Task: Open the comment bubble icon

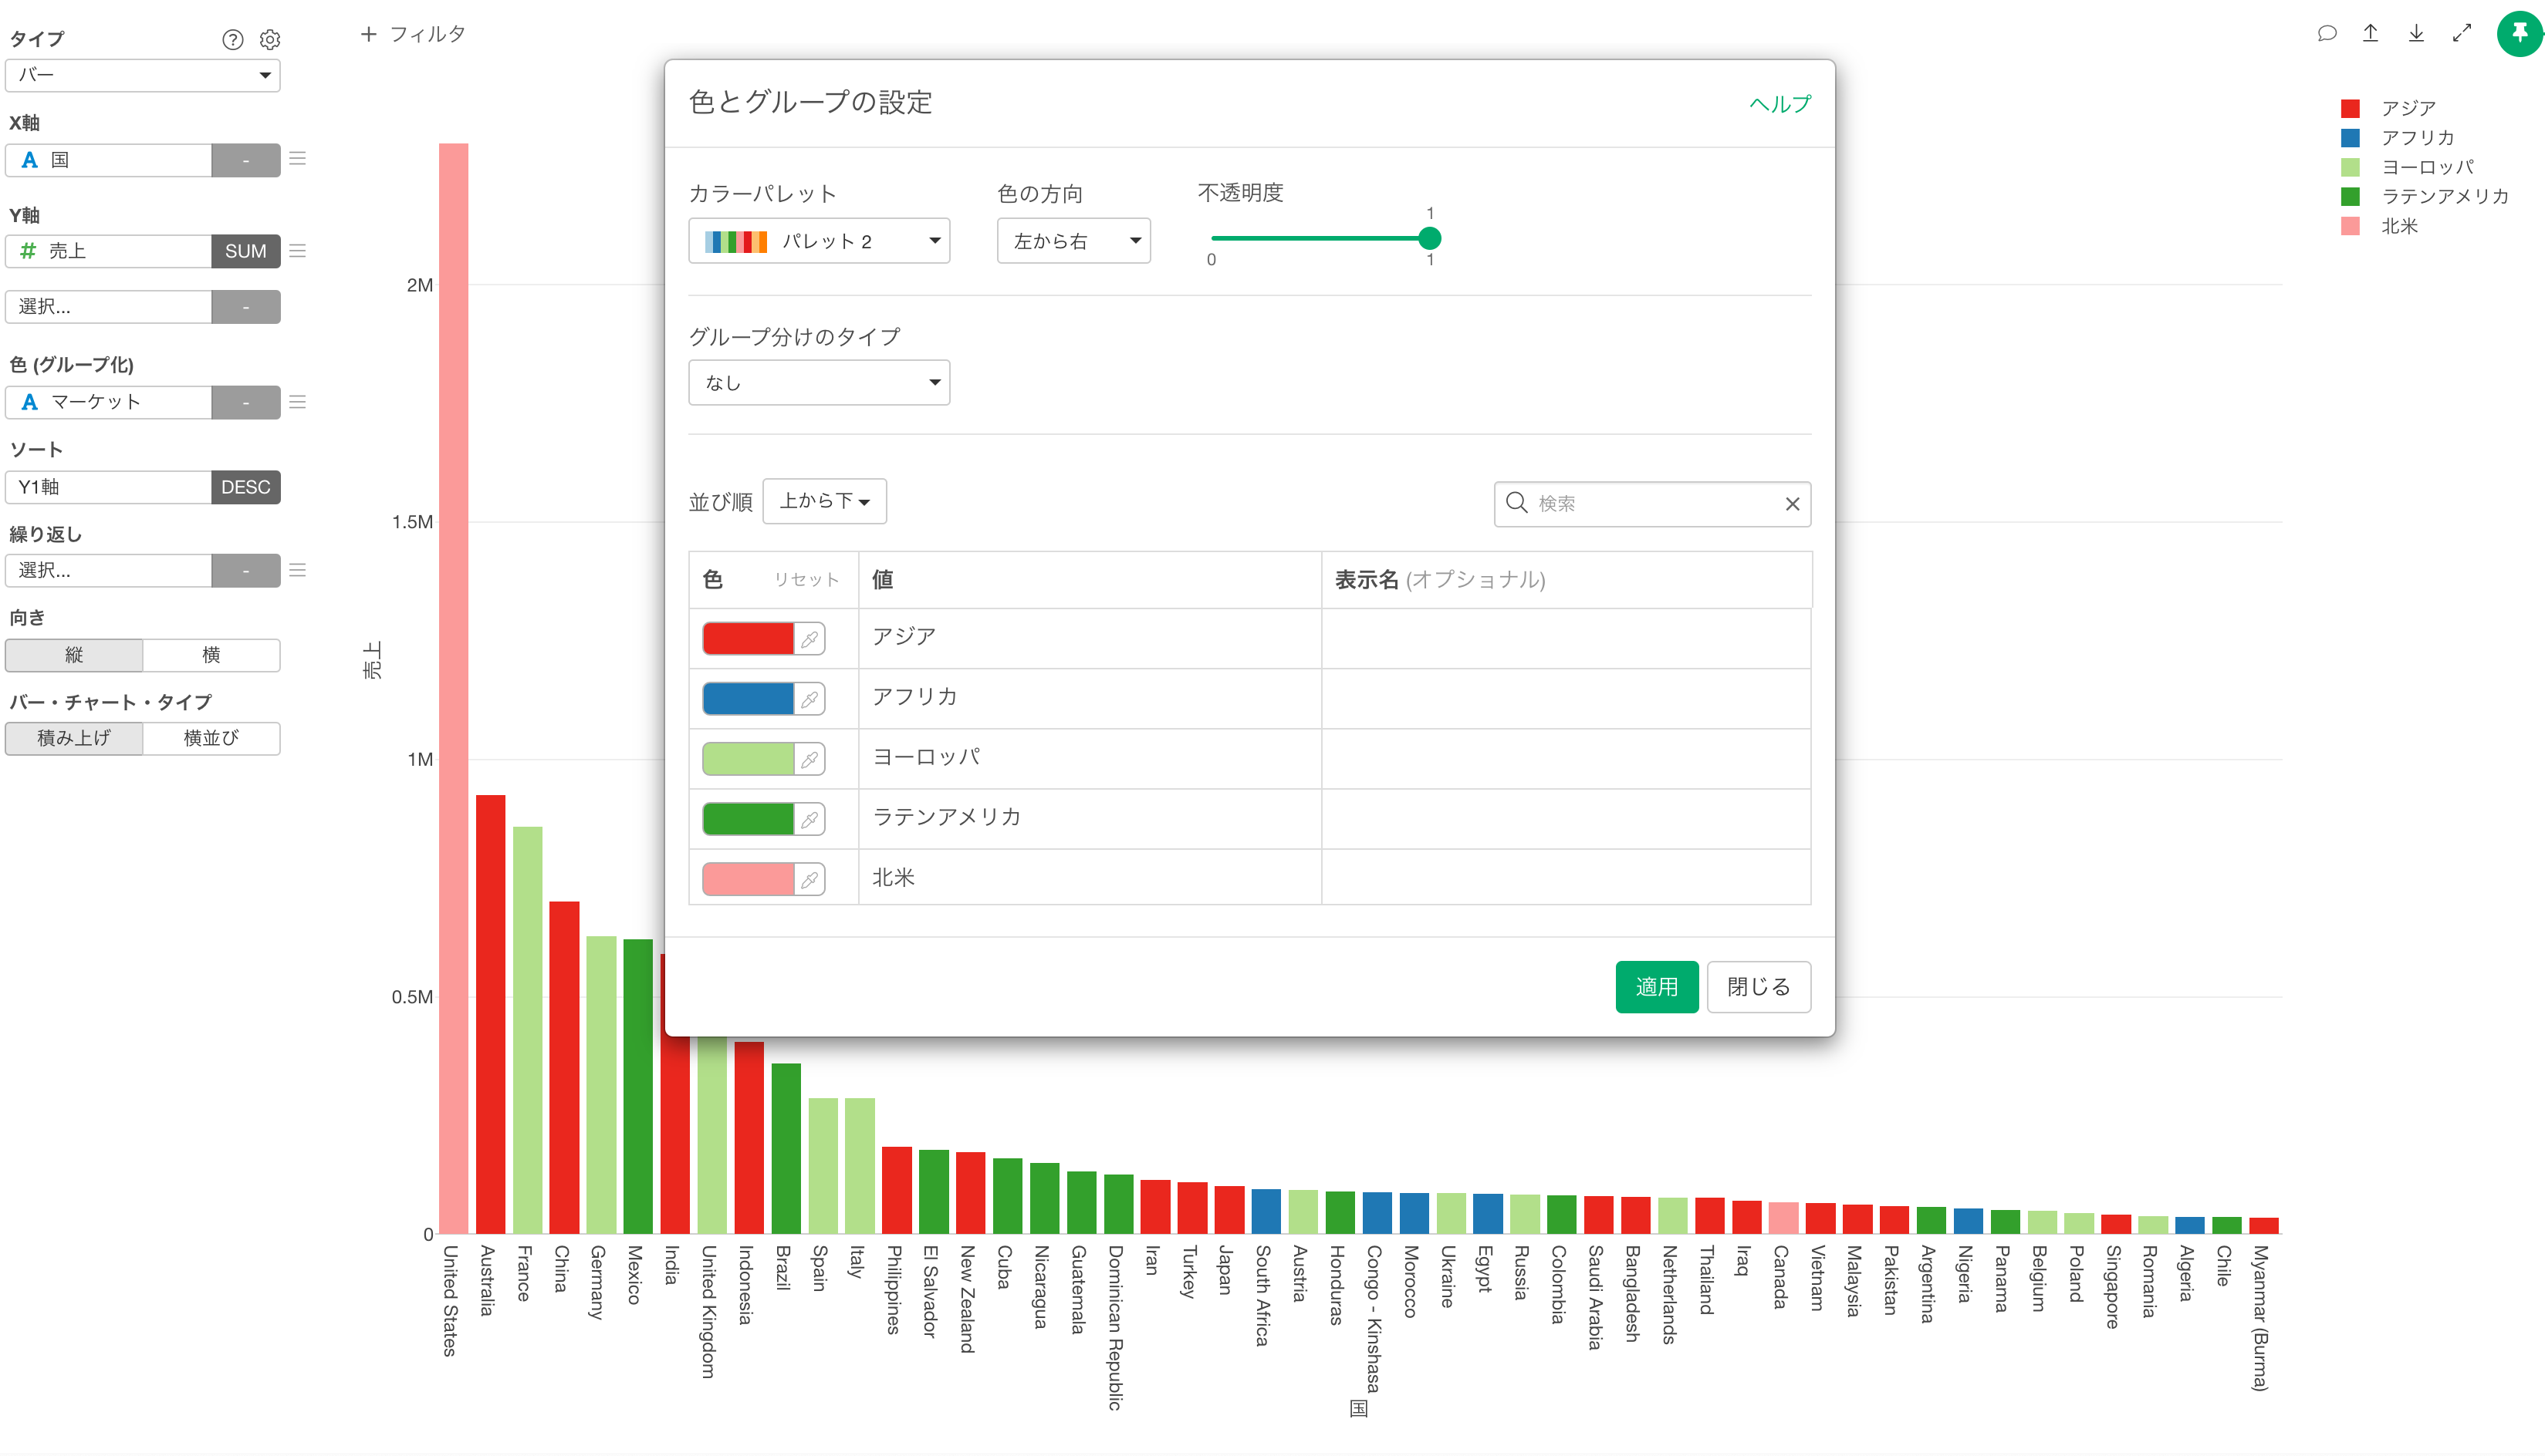Action: pos(2327,33)
